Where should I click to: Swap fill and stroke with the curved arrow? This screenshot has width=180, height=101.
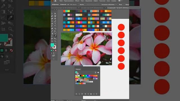(56, 44)
